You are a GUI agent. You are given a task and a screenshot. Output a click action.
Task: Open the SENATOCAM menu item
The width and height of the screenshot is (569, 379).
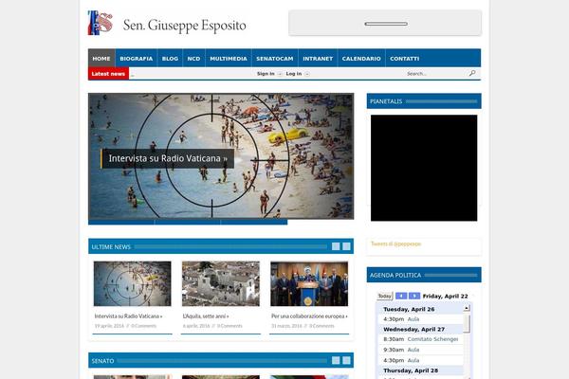(275, 58)
